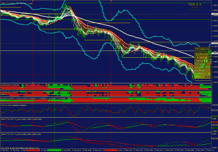Screen dimensions: 218x152
Task: Click the 27 Feb 13:28 time label
Action: 138,150
